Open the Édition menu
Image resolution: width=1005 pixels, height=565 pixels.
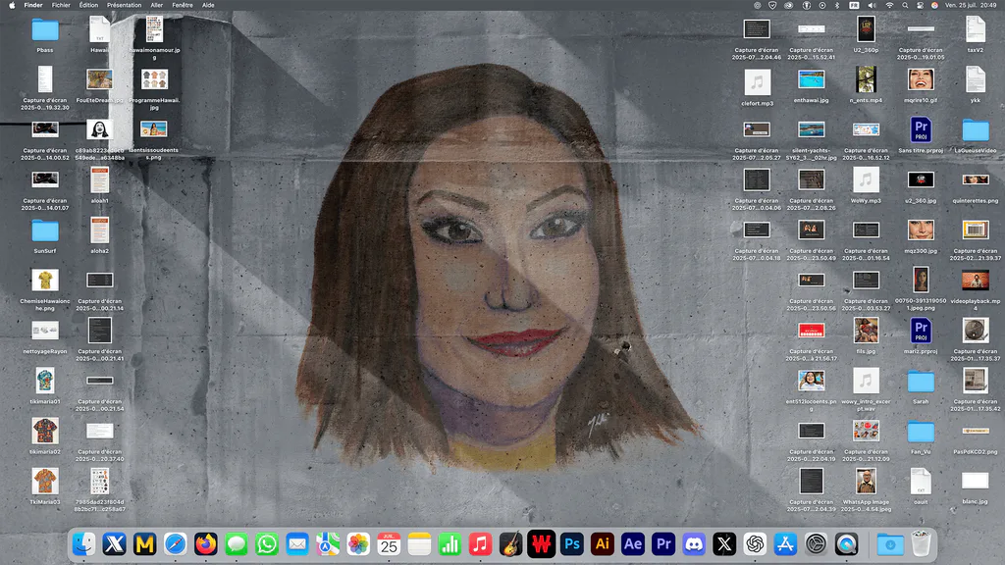[88, 5]
